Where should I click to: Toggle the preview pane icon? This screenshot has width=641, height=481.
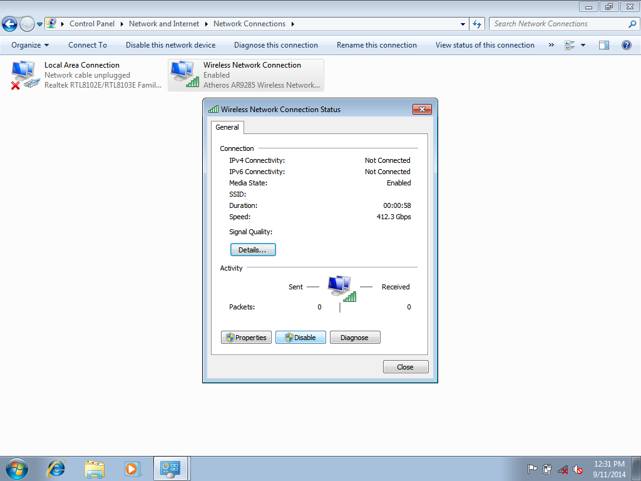[x=604, y=45]
